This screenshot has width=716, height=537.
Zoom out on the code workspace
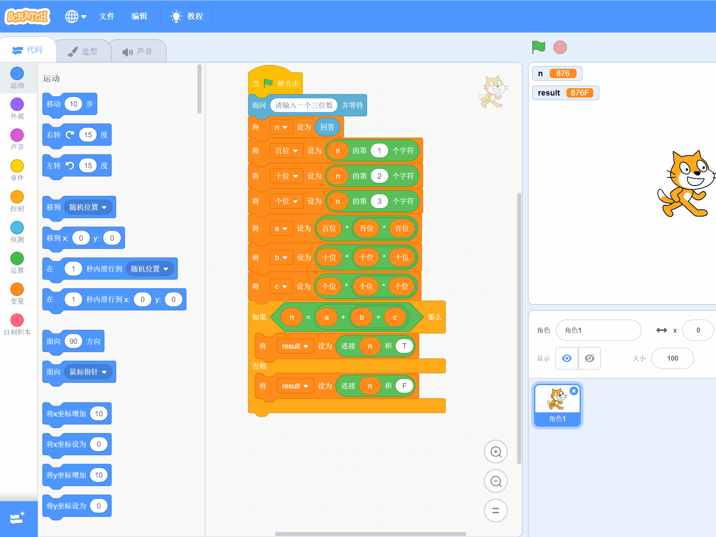(x=495, y=481)
